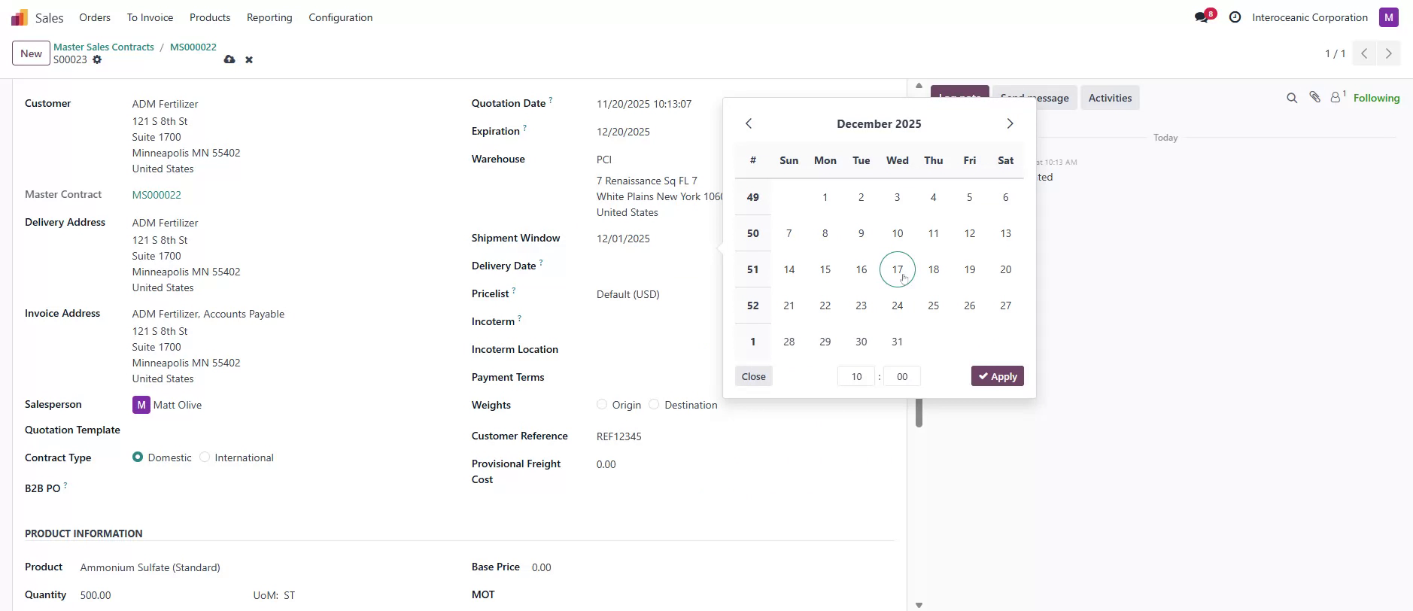Save record manually with cloud upload icon
Viewport: 1413px width, 611px height.
point(229,59)
